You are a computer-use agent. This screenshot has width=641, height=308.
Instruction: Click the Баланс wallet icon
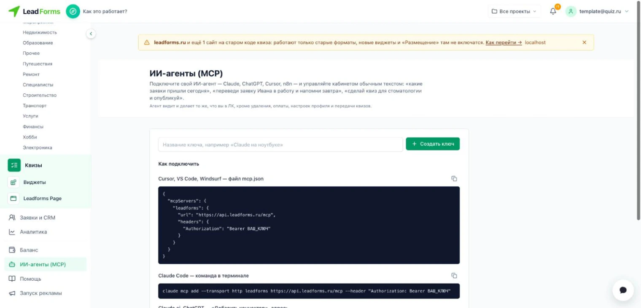(x=12, y=250)
